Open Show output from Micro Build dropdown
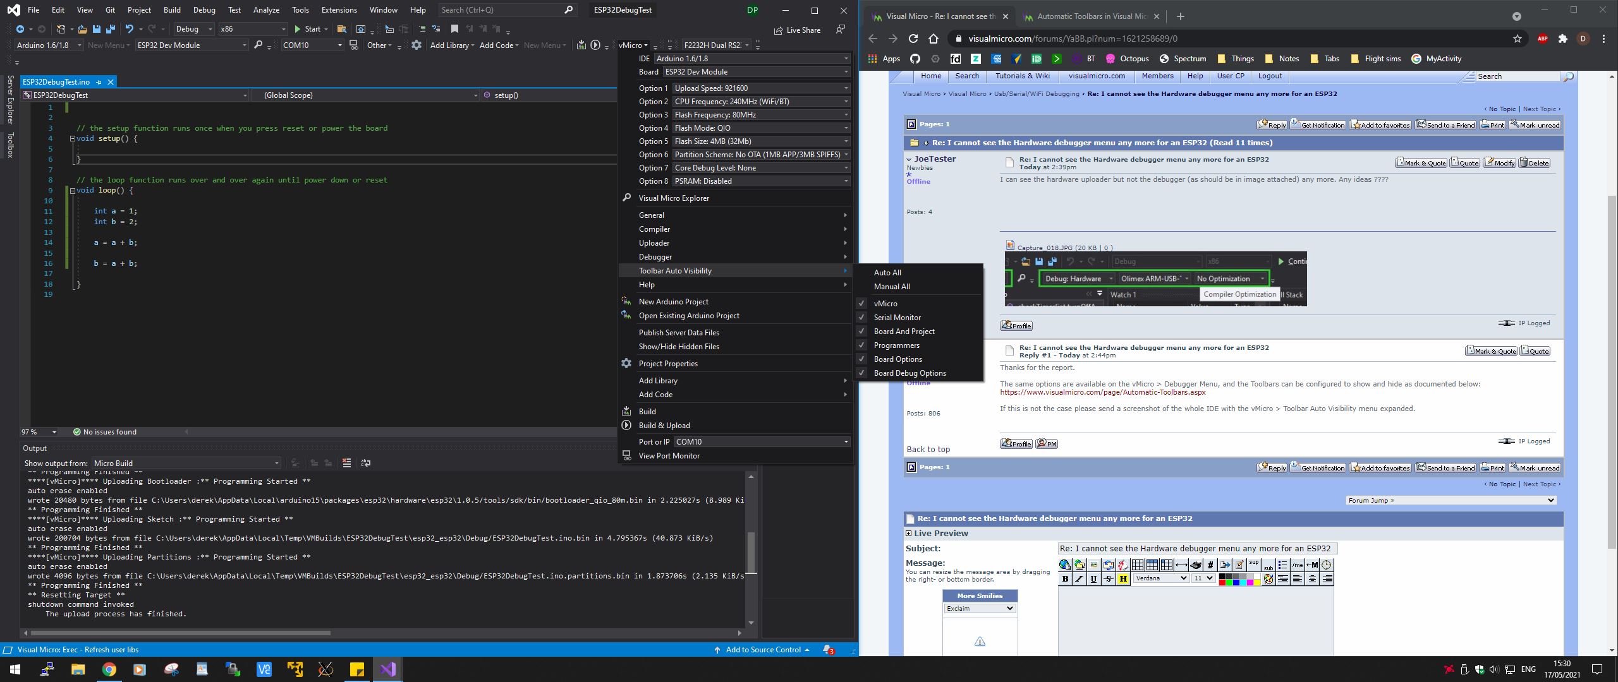 [186, 464]
